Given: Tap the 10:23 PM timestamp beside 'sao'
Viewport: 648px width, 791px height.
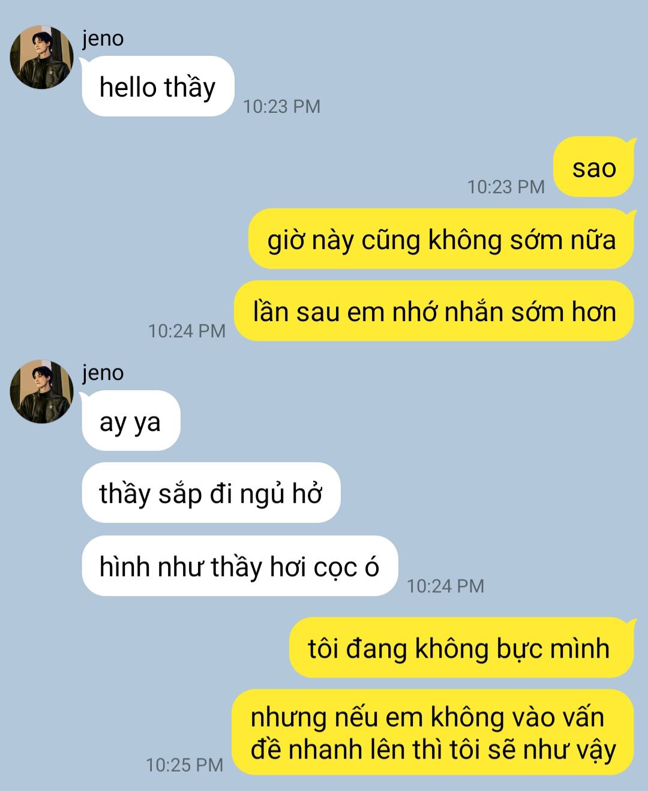Looking at the screenshot, I should [x=506, y=187].
